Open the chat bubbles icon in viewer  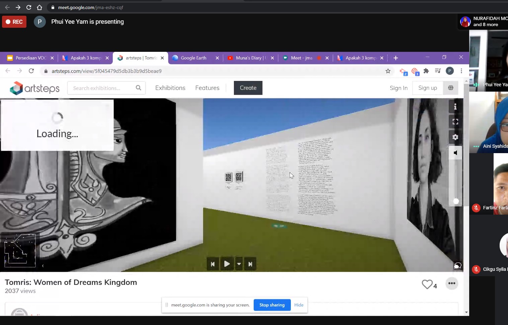[457, 266]
